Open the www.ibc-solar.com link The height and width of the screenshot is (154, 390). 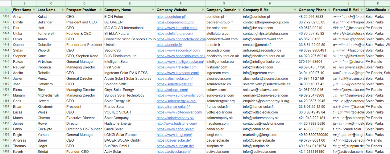click(177, 28)
